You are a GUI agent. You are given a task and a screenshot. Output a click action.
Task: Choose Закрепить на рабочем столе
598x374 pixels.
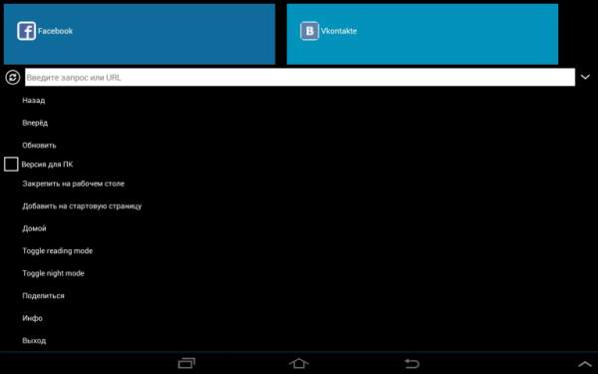[x=73, y=184]
